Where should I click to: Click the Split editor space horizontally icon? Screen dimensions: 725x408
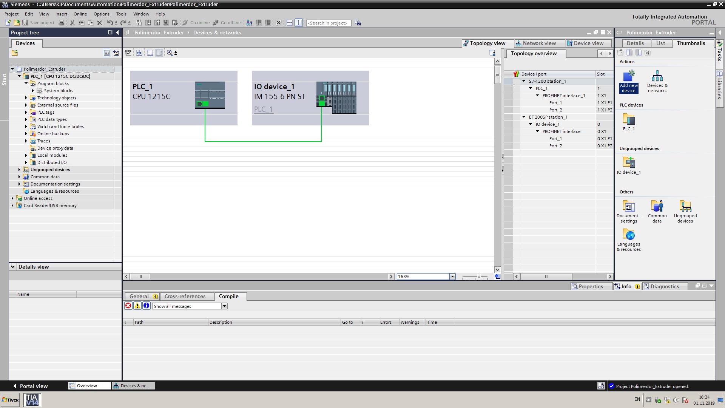pyautogui.click(x=289, y=23)
